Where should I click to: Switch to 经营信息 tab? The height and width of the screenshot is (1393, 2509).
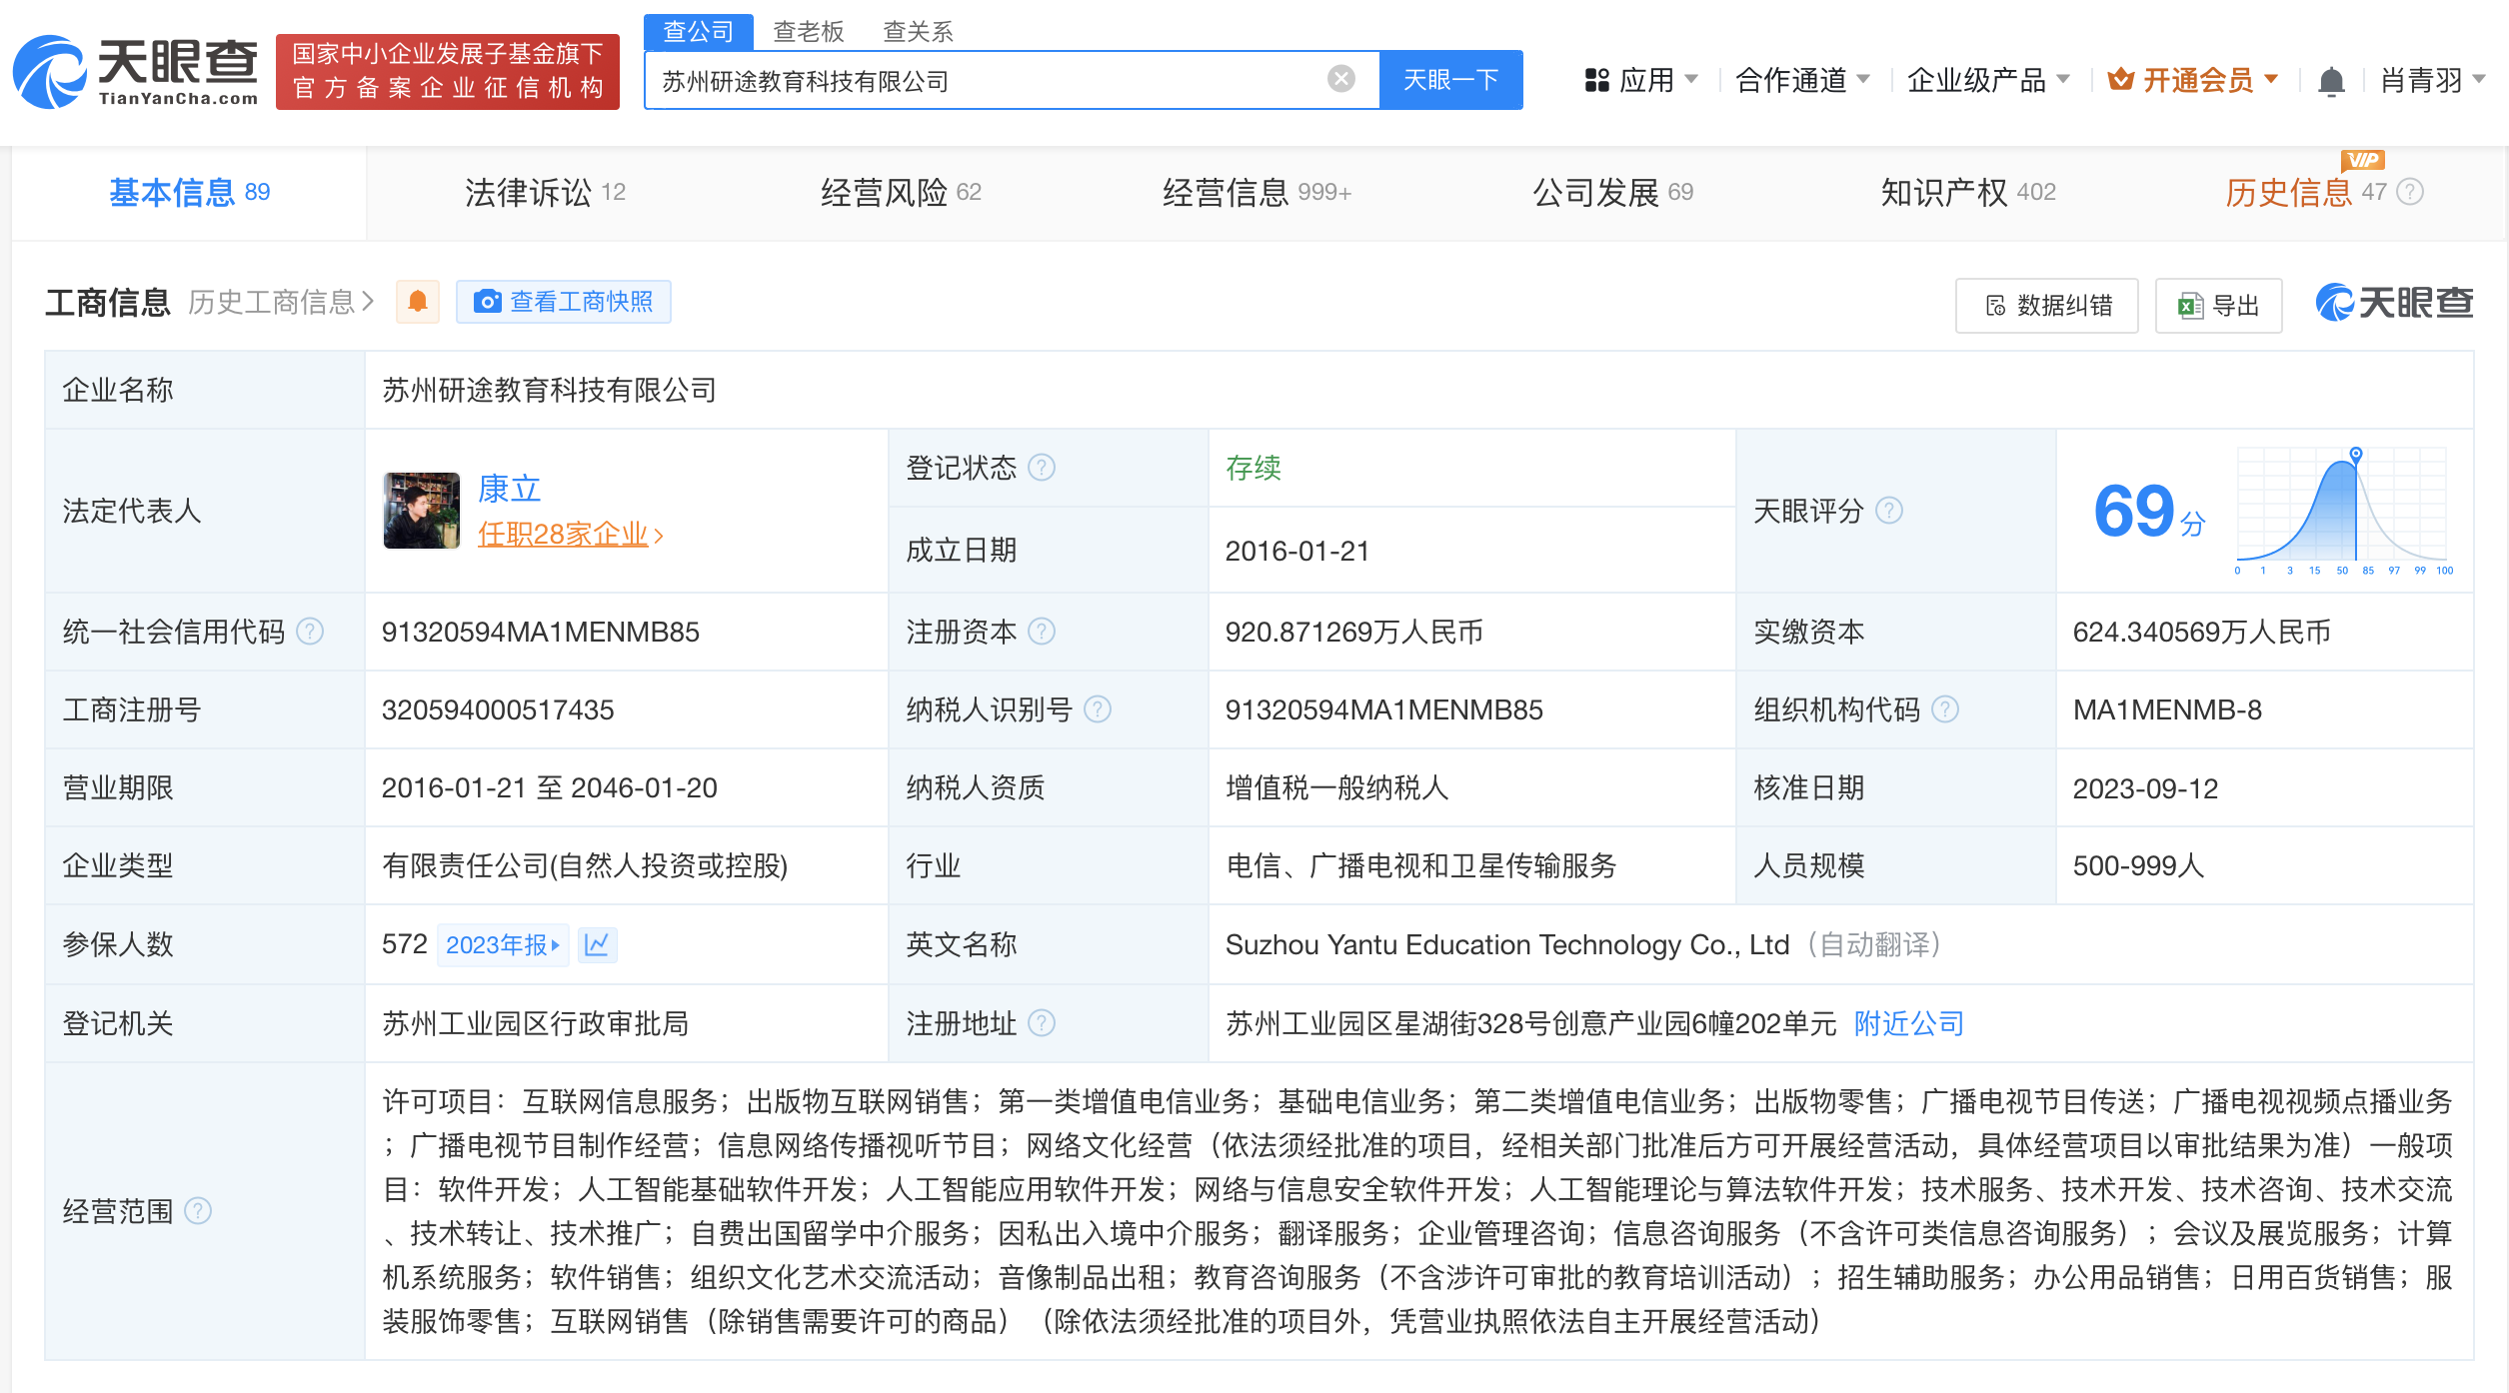(x=1256, y=192)
